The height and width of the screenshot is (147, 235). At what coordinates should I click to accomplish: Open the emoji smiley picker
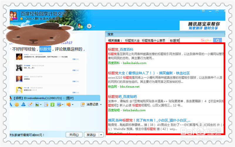point(17,104)
